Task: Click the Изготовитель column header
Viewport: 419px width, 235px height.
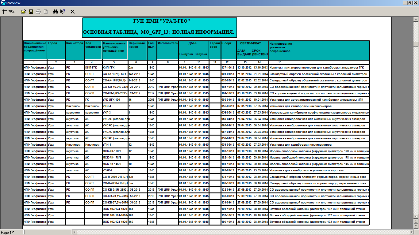Action: [167, 50]
